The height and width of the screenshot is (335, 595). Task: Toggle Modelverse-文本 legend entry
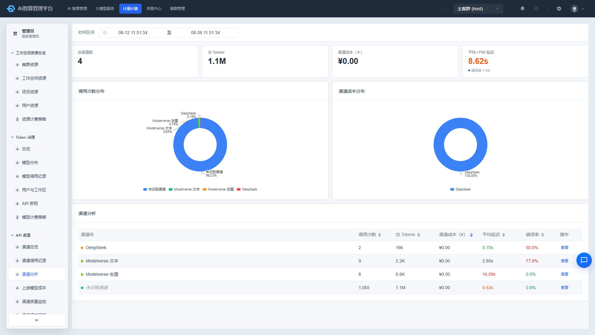[184, 189]
